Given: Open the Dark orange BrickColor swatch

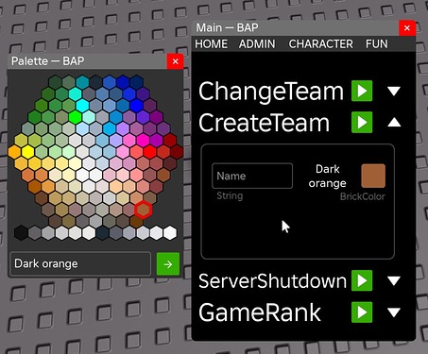Looking at the screenshot, I should coord(373,176).
